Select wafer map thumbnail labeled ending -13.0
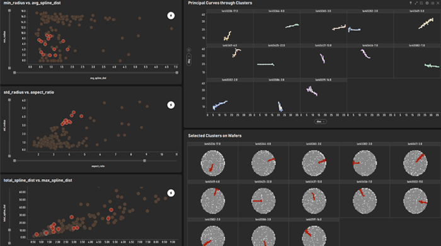 tap(314, 201)
